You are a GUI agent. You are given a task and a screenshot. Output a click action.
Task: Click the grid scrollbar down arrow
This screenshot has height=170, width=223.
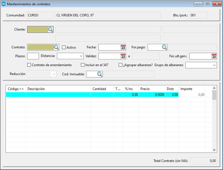coord(214,150)
